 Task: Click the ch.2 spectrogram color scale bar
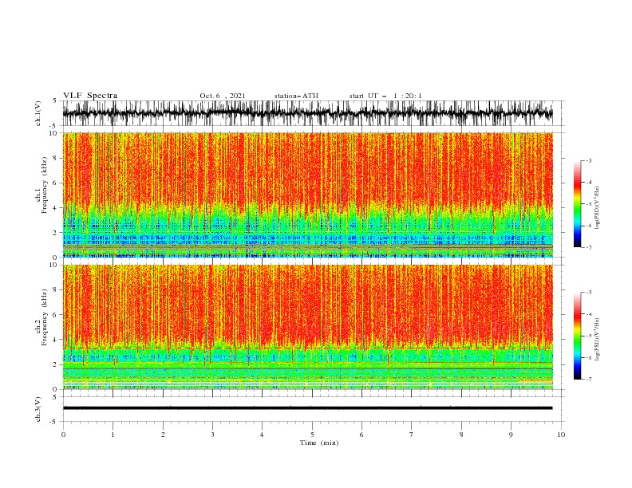[x=577, y=336]
